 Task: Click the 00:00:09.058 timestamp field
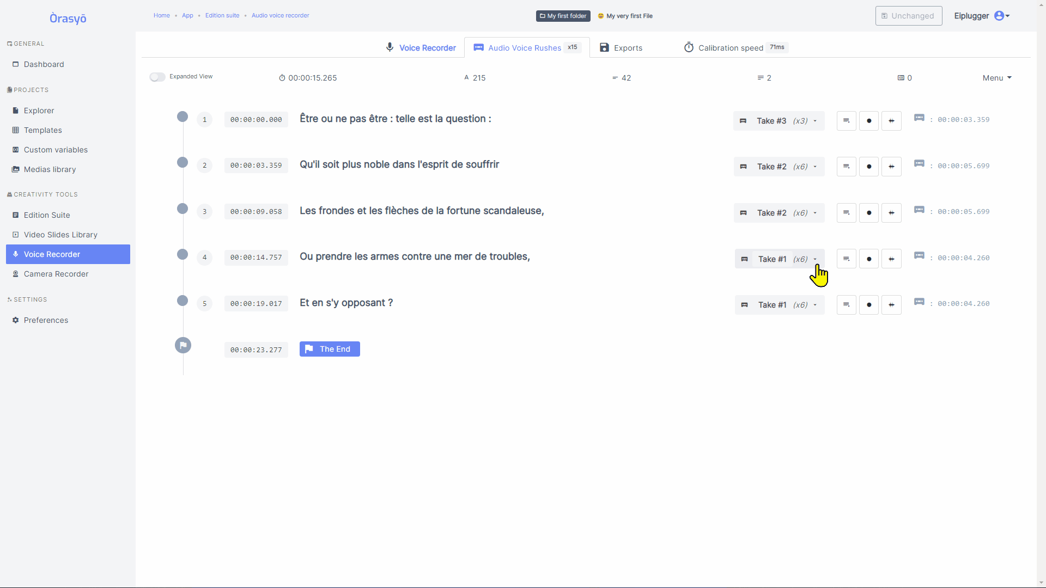pyautogui.click(x=256, y=212)
